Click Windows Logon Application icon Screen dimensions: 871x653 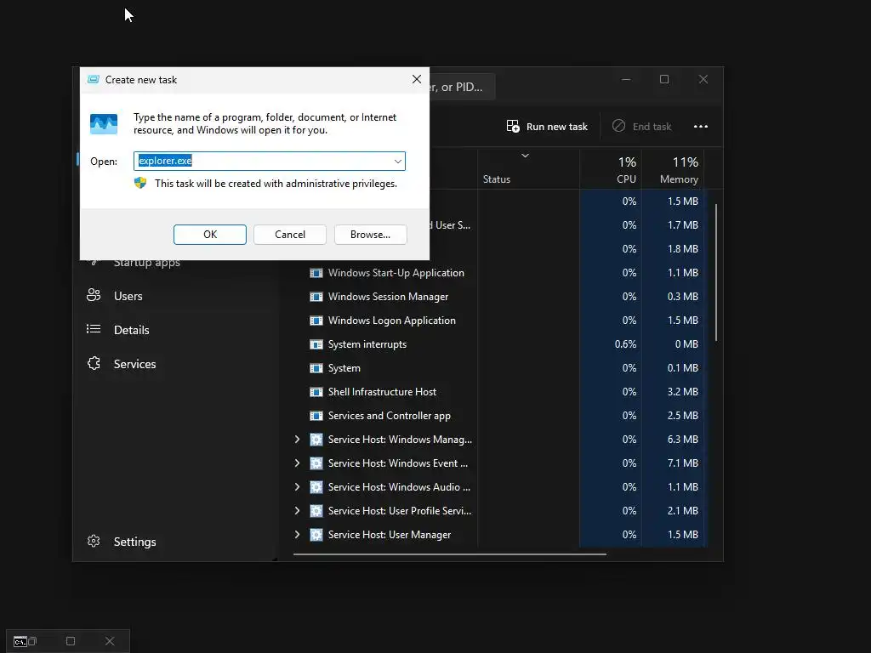316,321
